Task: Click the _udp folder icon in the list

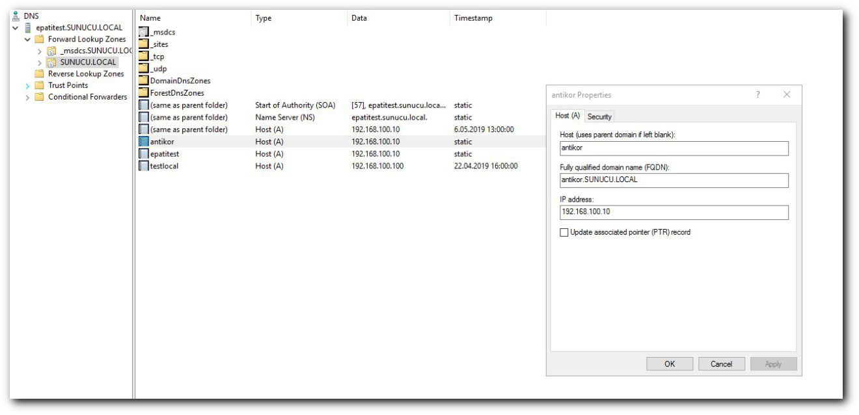Action: [x=144, y=68]
